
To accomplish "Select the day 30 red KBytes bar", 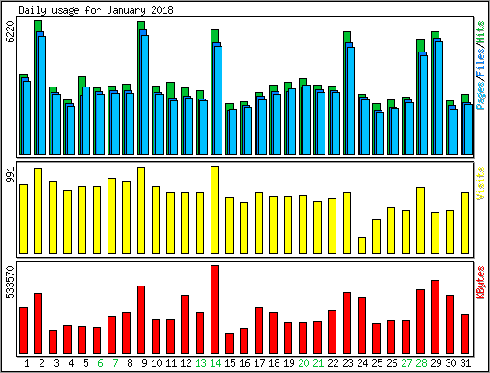I will (450, 324).
